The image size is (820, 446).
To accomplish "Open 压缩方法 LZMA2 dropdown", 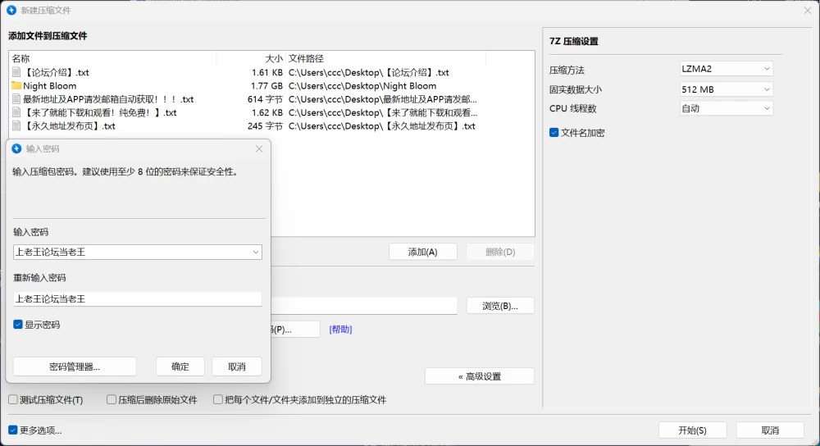I will (726, 69).
